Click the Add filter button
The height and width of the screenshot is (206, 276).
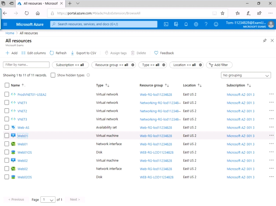[x=219, y=65]
